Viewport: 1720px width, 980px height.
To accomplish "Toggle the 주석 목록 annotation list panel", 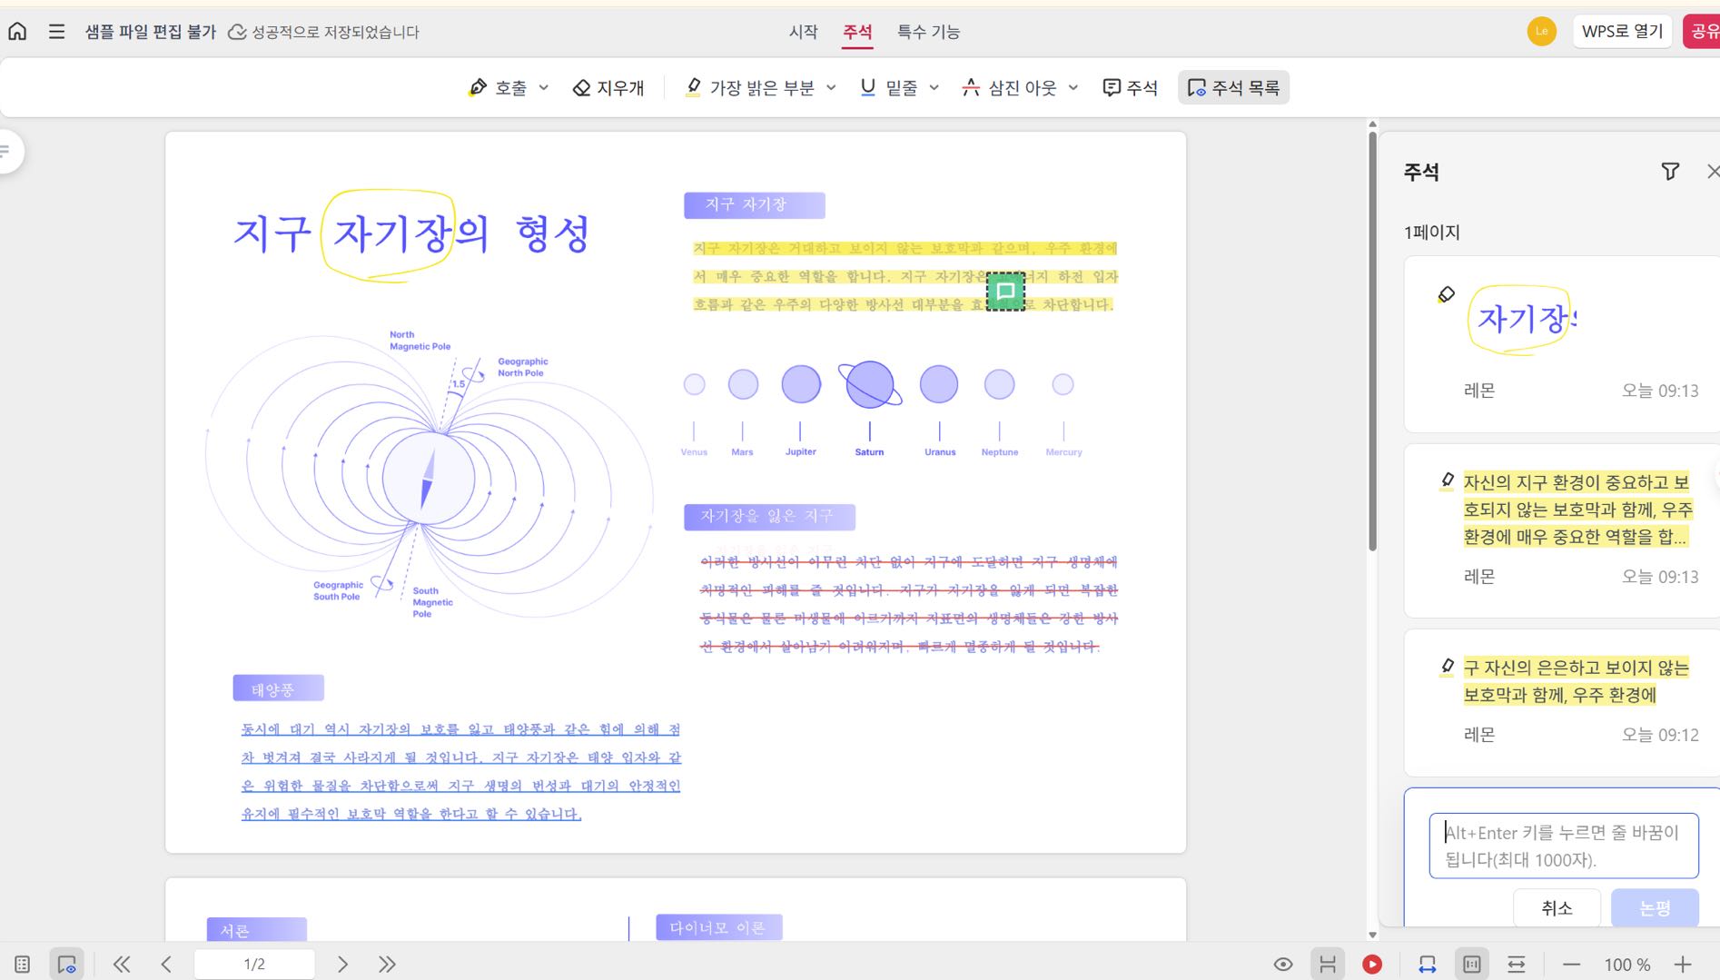I will (1233, 87).
